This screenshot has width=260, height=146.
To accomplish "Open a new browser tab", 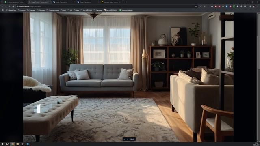I will point(126,2).
